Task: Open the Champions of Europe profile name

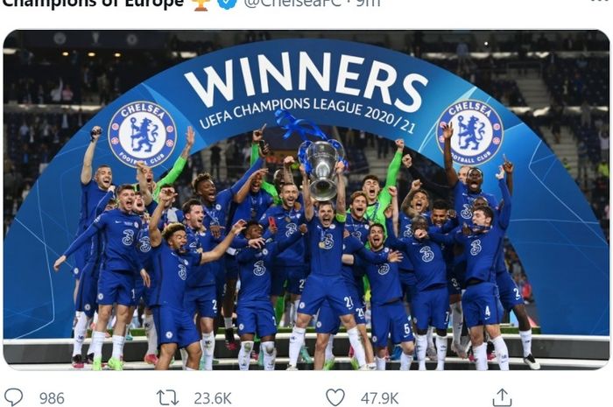Action: [x=93, y=4]
